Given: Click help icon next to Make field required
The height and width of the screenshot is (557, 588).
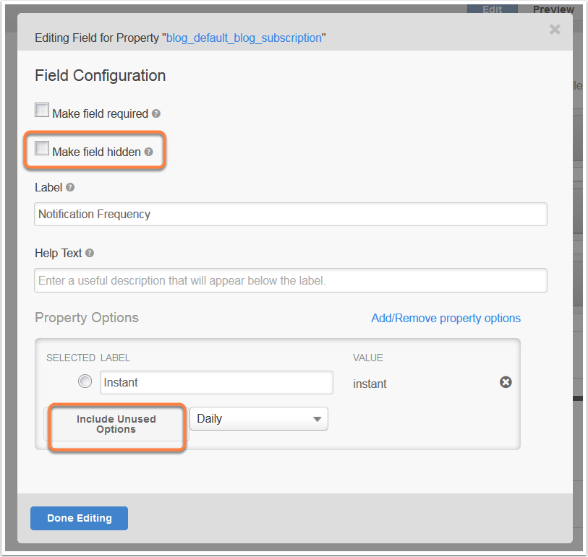Looking at the screenshot, I should 156,113.
